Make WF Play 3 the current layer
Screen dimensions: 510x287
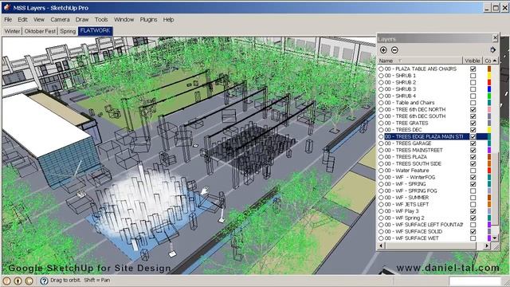pyautogui.click(x=381, y=211)
